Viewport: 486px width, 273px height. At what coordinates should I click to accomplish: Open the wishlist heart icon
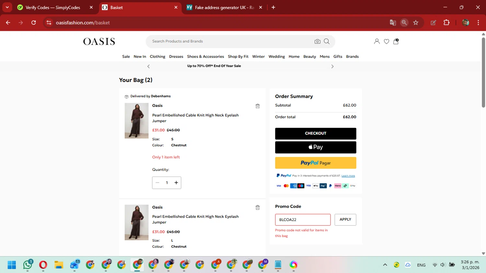click(x=387, y=41)
